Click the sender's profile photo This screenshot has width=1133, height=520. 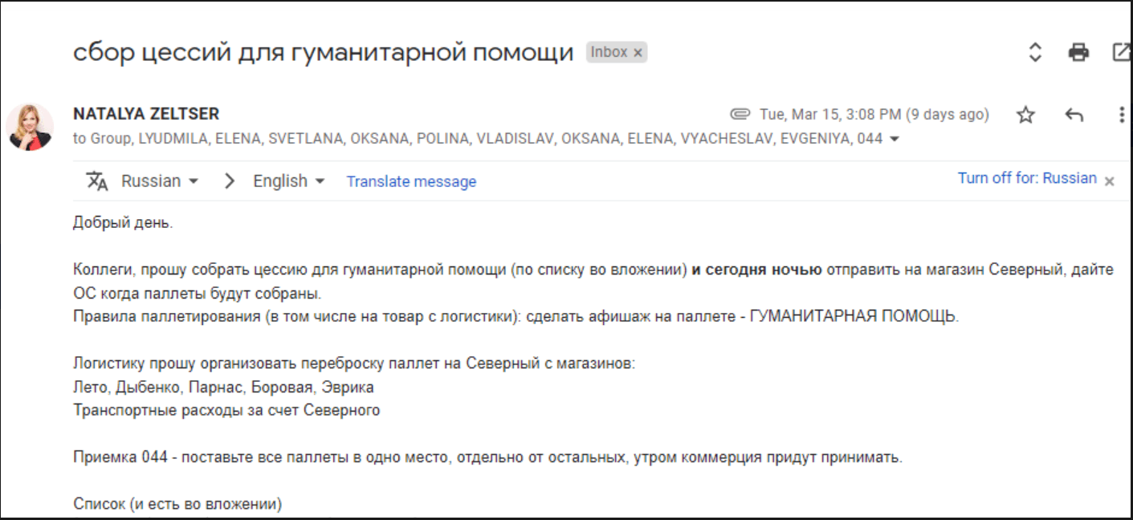coord(30,126)
